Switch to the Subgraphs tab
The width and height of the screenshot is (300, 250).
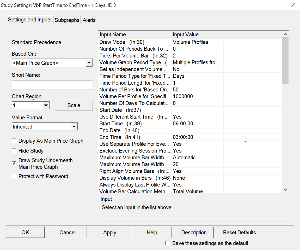(x=67, y=20)
